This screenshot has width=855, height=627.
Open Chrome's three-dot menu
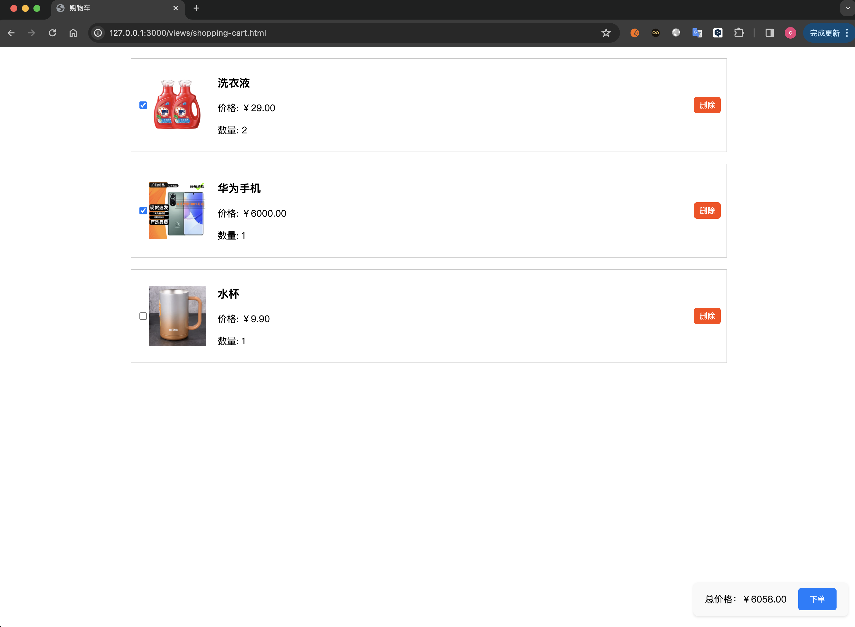[847, 33]
